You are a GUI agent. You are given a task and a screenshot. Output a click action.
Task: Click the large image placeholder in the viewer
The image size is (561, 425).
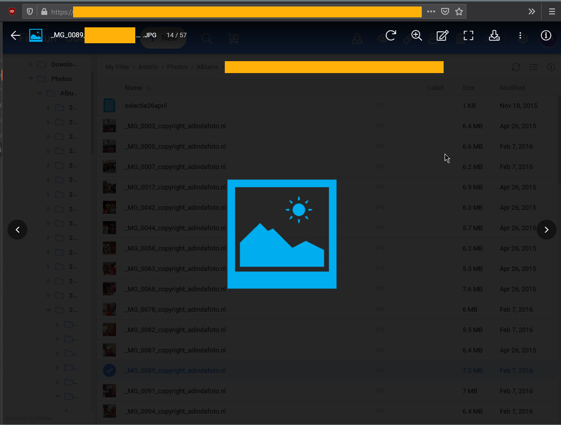(282, 234)
